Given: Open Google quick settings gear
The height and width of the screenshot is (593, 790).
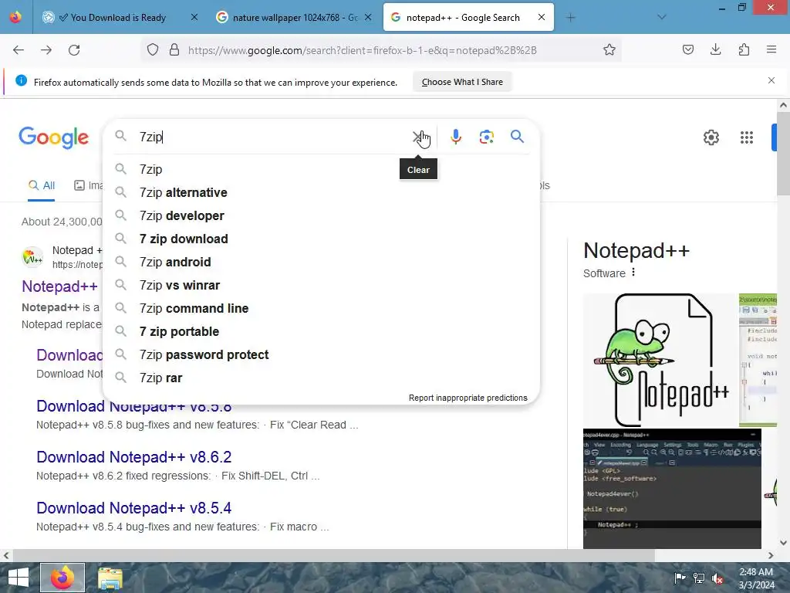Looking at the screenshot, I should (x=711, y=137).
